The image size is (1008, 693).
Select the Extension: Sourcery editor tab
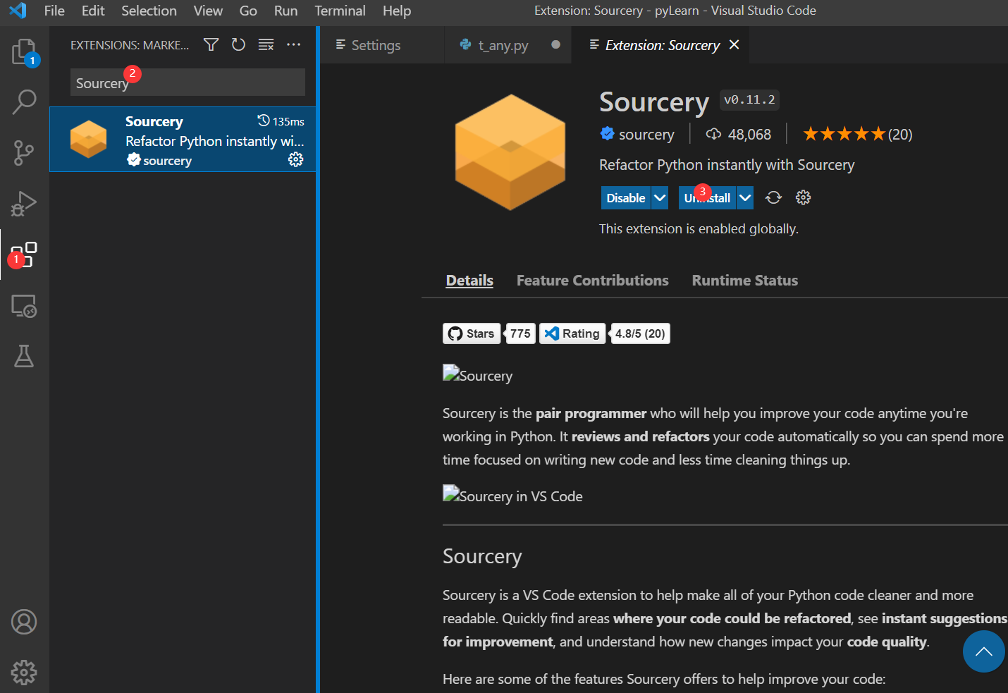pos(660,45)
